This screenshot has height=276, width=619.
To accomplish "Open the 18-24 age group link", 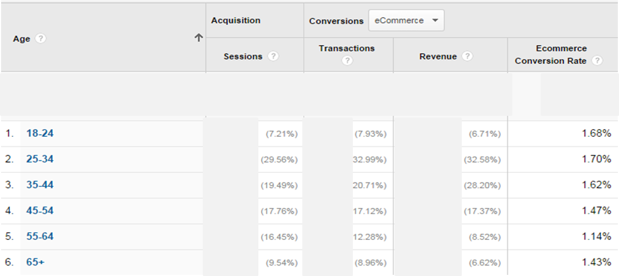I will (39, 133).
